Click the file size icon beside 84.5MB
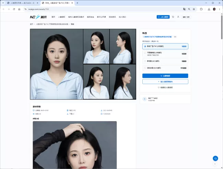Screen dimensions: 223x169 [102, 110]
